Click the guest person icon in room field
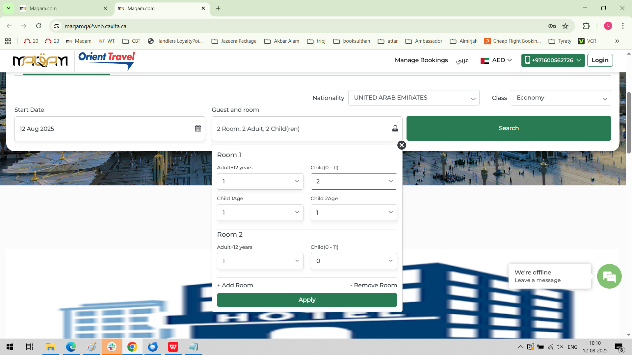 395,129
